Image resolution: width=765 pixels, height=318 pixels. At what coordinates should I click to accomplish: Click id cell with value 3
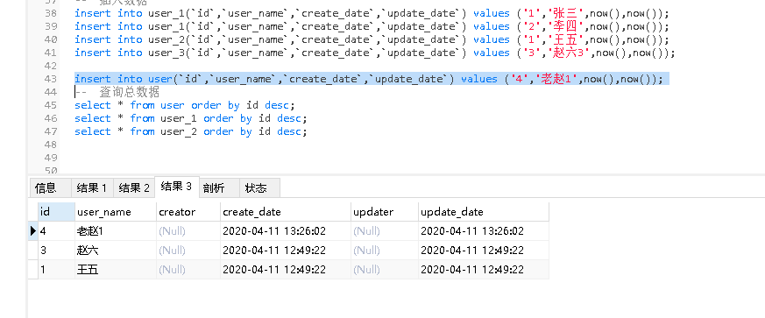tap(57, 251)
